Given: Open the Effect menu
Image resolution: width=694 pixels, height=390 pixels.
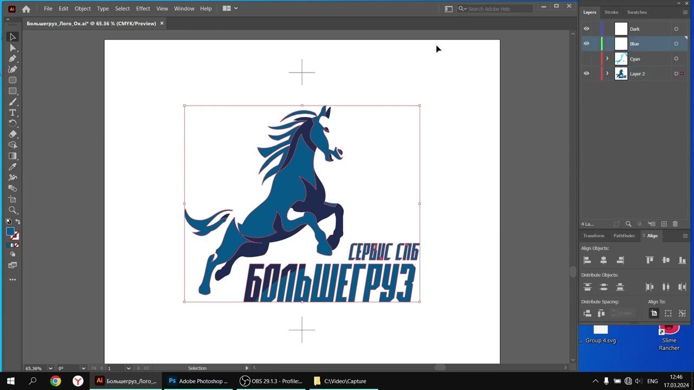Looking at the screenshot, I should (x=143, y=9).
